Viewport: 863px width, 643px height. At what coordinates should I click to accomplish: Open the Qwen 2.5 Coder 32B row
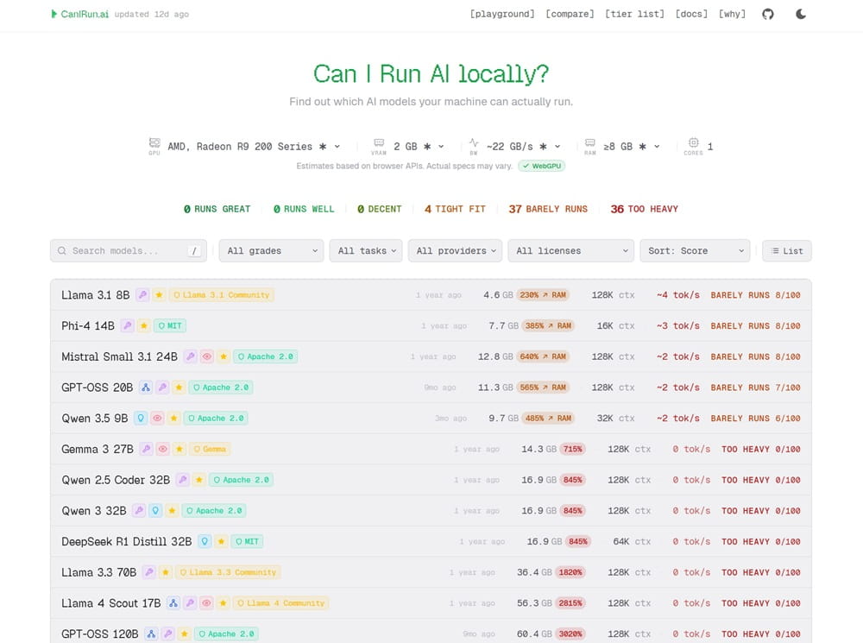tap(431, 480)
